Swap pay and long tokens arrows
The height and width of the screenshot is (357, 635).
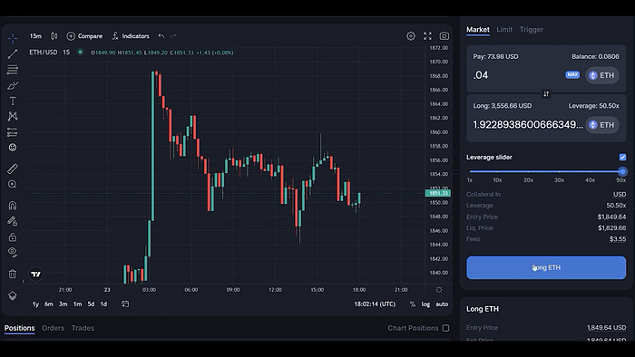546,94
